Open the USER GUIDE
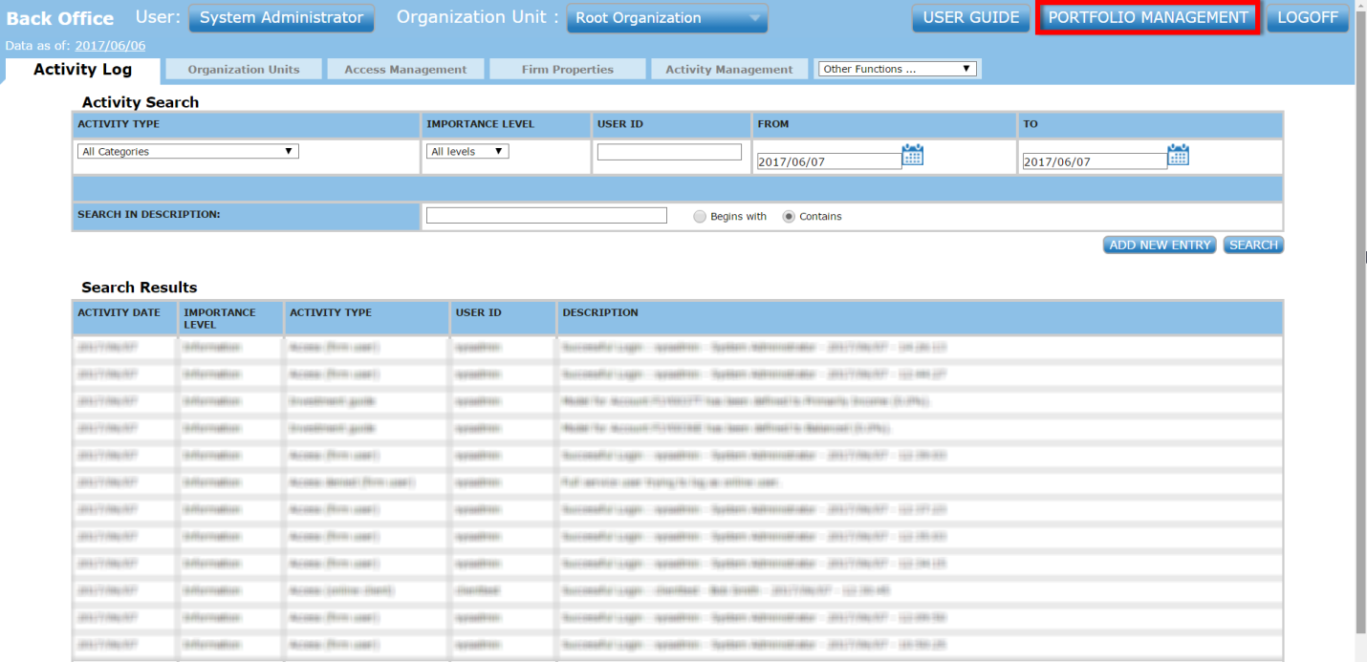This screenshot has height=662, width=1367. pos(970,17)
